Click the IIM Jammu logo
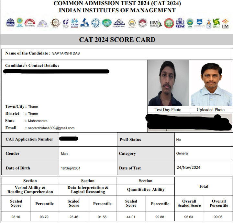This screenshot has height=223, width=233. (x=75, y=23)
